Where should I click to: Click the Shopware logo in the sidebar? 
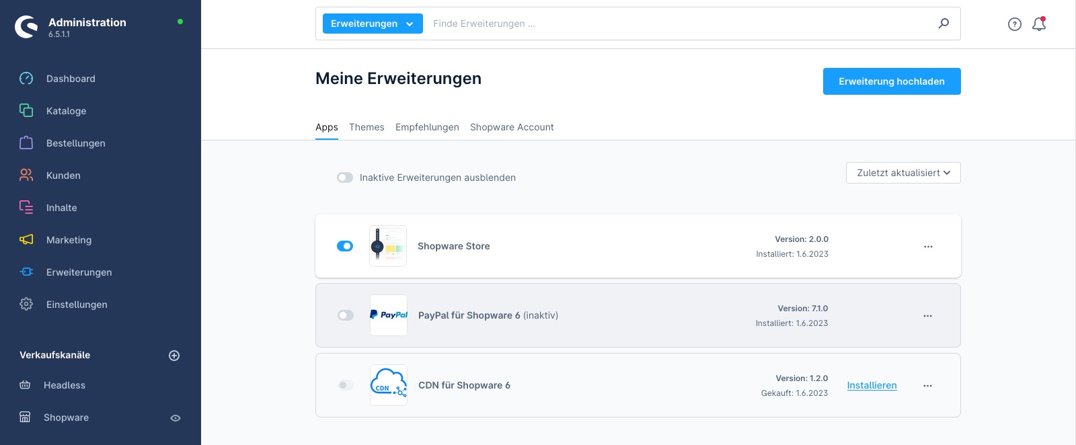tap(26, 27)
